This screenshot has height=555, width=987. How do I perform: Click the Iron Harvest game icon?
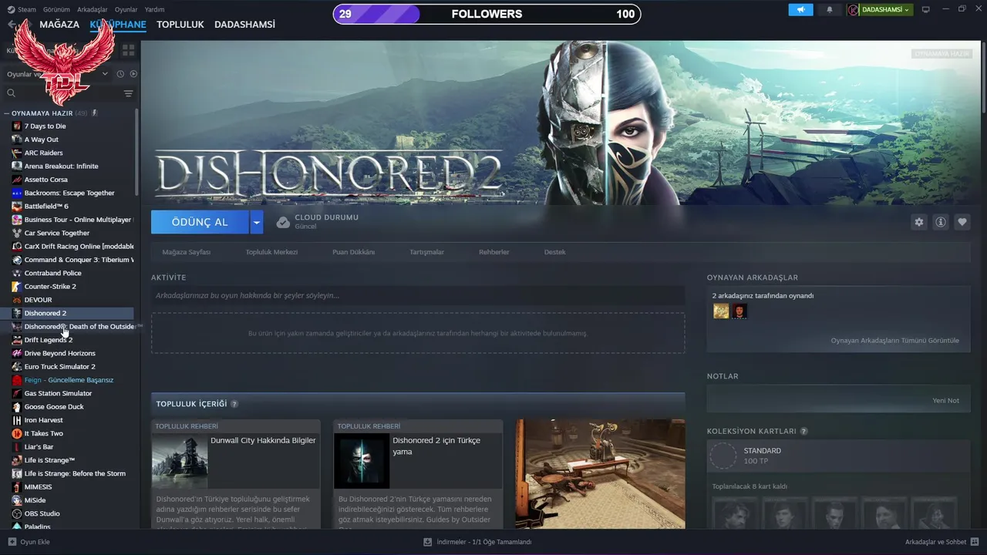point(17,420)
